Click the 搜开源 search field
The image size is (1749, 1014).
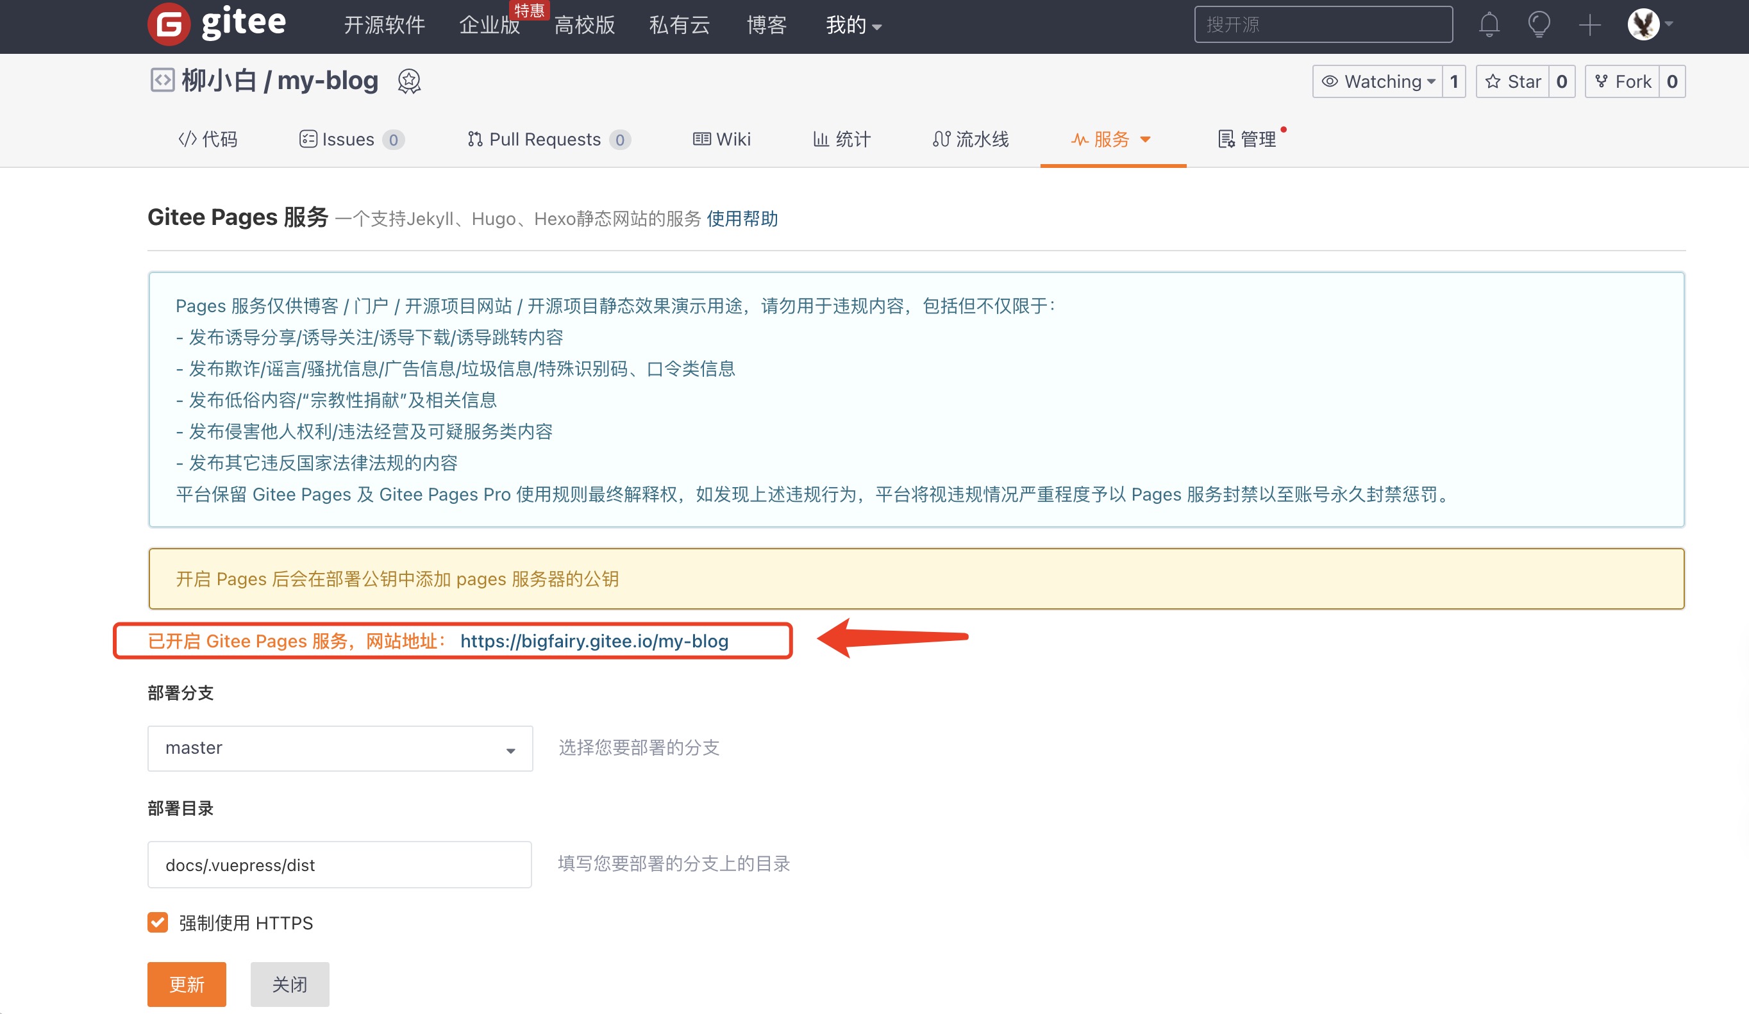(x=1323, y=24)
